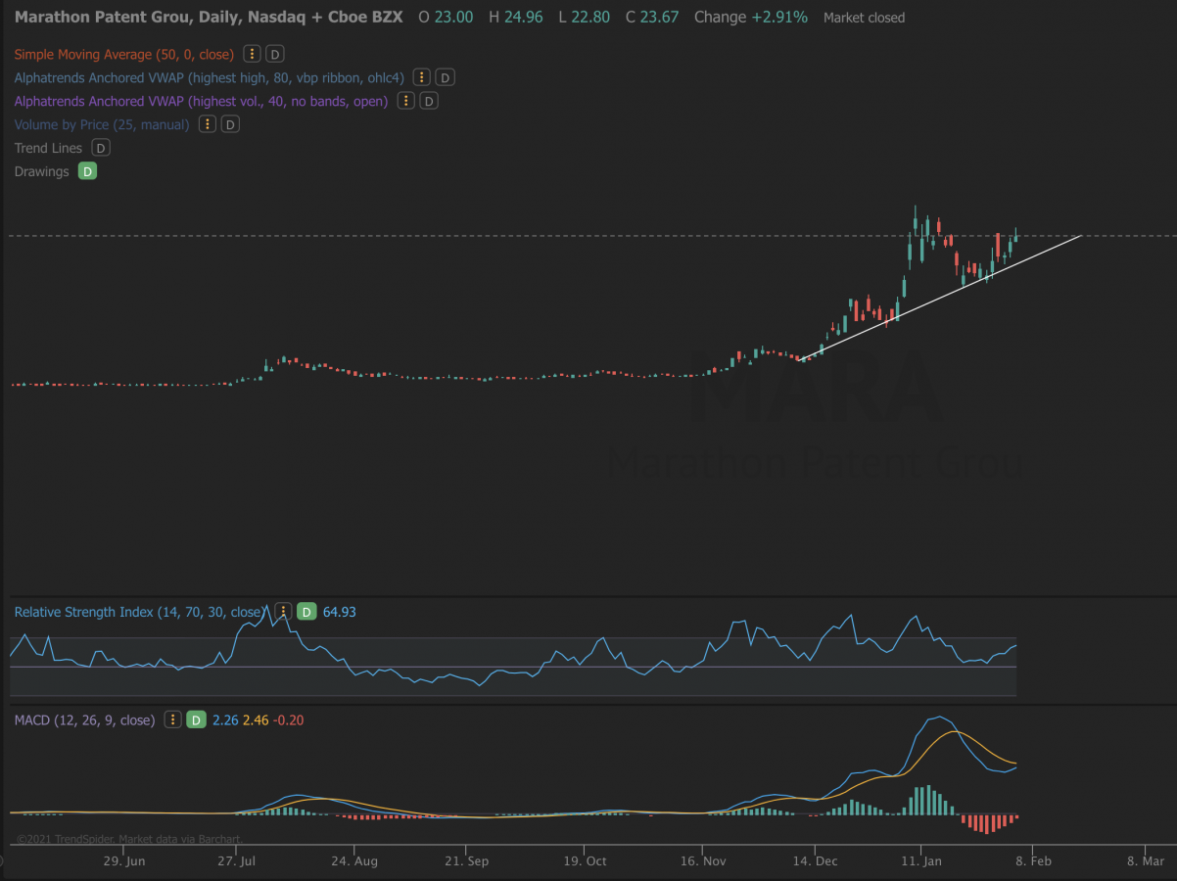Click Relative Strength Index (14, 70, 30, close) label
The height and width of the screenshot is (881, 1177).
pyautogui.click(x=139, y=612)
